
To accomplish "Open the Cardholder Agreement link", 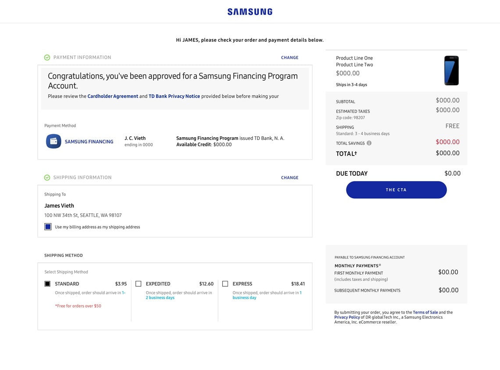I will [113, 96].
